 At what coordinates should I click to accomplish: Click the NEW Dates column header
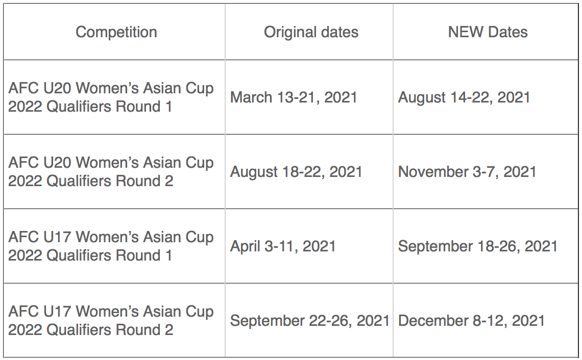point(486,32)
